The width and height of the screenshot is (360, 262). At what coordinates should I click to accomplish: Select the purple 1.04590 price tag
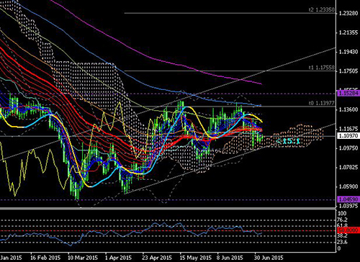pos(348,199)
